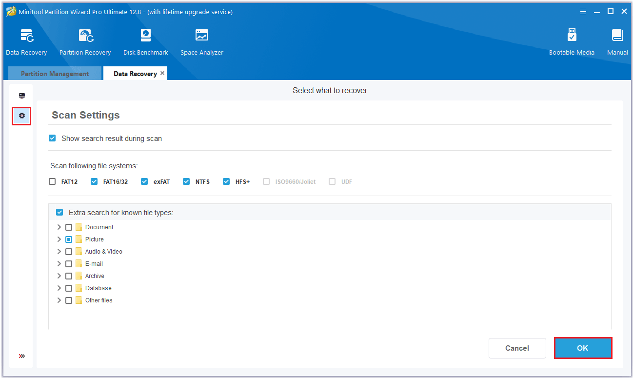This screenshot has height=378, width=633.
Task: Maximize the application window
Action: 610,12
